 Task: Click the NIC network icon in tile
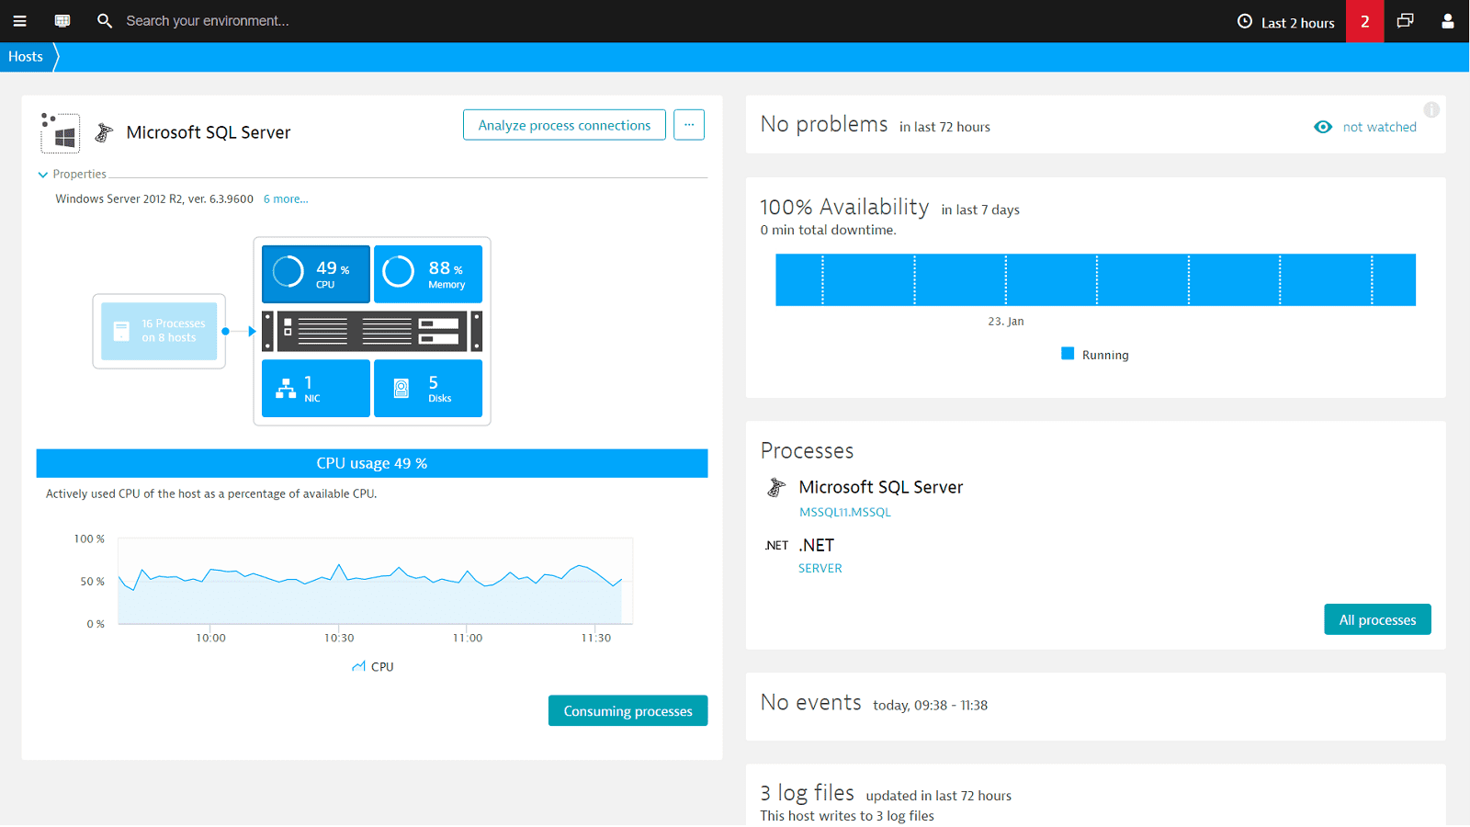pos(286,389)
